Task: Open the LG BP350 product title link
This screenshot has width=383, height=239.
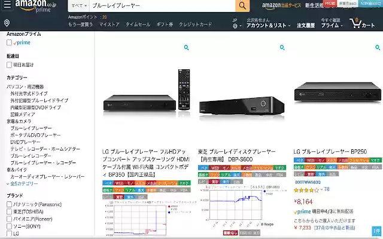Action: [x=146, y=163]
